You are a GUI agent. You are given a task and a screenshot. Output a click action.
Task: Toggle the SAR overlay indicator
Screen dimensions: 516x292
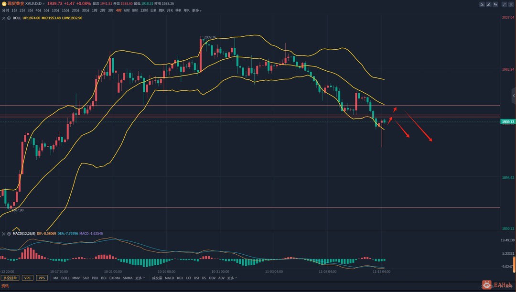point(86,278)
